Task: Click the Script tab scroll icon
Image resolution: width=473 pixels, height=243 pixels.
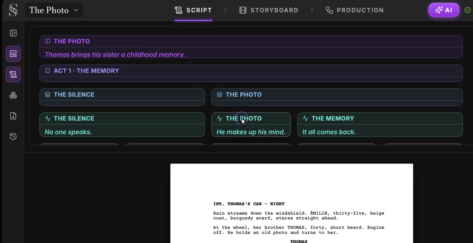Action: [179, 10]
